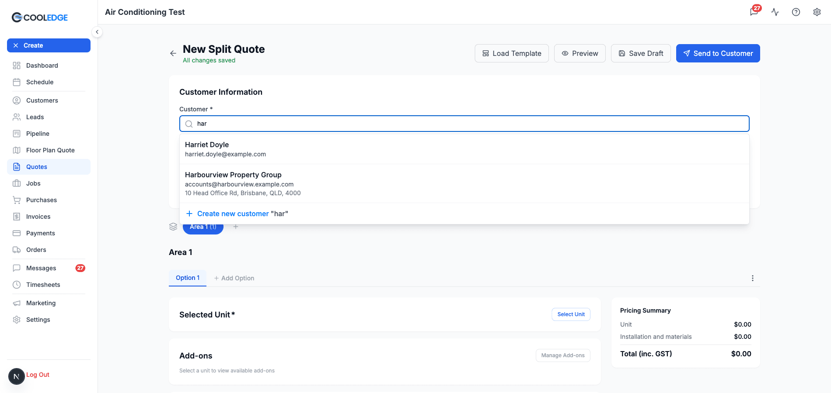Open Leads in the sidebar
The width and height of the screenshot is (831, 393).
tap(49, 117)
